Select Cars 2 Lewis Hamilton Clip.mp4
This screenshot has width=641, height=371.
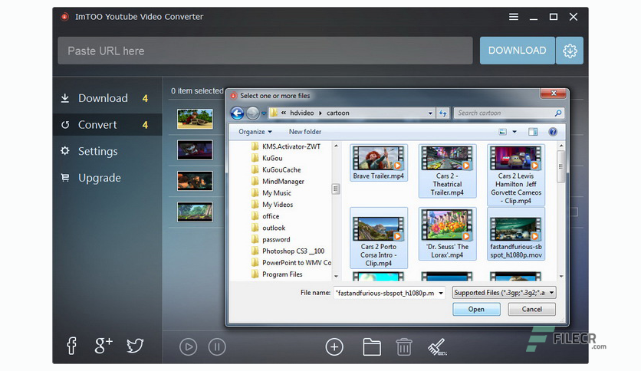pyautogui.click(x=516, y=175)
